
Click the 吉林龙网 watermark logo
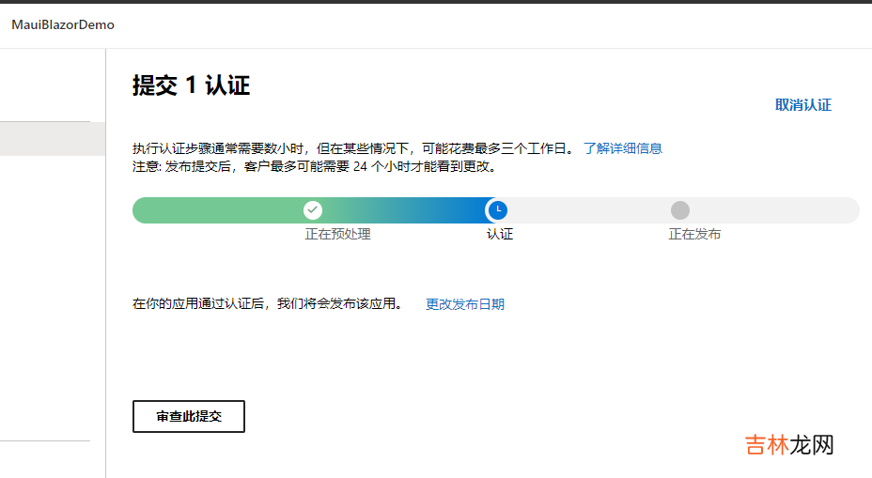pos(789,445)
